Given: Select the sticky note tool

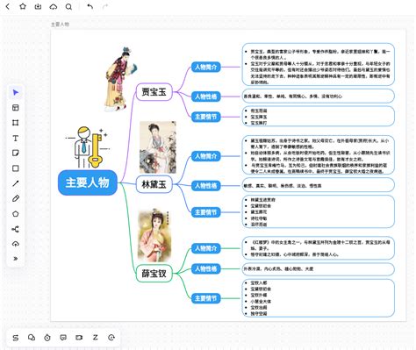Looking at the screenshot, I should 16,153.
